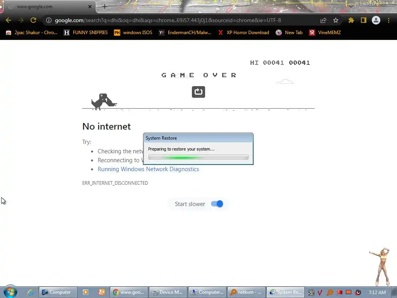Click the HI 00041 score text
Screen dimensions: 397x298
pyautogui.click(x=267, y=62)
